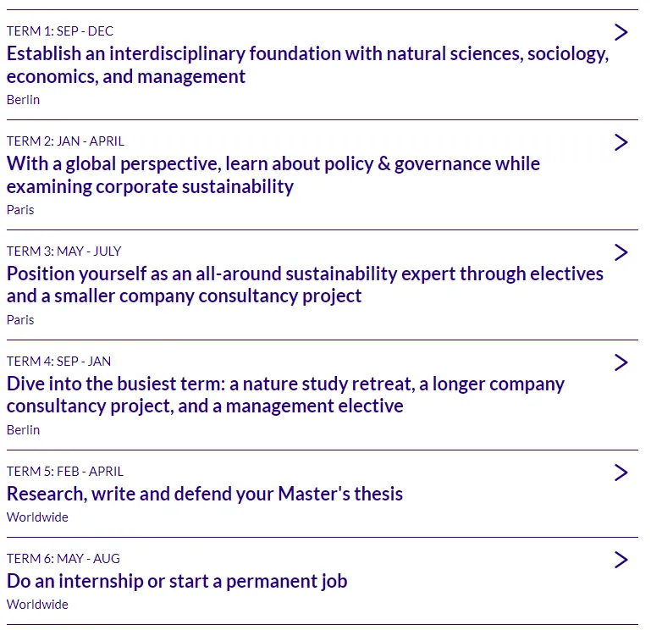Expand the Term 3 chevron arrow
This screenshot has height=630, width=651.
621,252
